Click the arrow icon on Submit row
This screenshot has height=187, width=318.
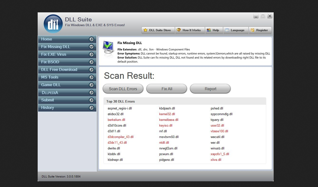91,100
